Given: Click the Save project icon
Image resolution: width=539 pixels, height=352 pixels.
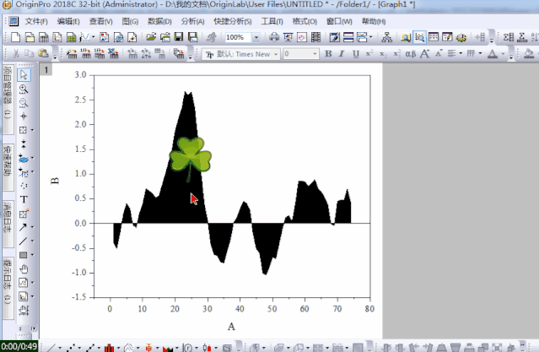Looking at the screenshot, I should (179, 38).
